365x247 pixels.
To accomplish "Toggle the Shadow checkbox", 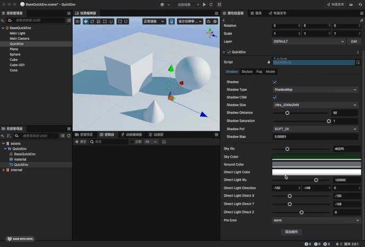I will pos(275,82).
